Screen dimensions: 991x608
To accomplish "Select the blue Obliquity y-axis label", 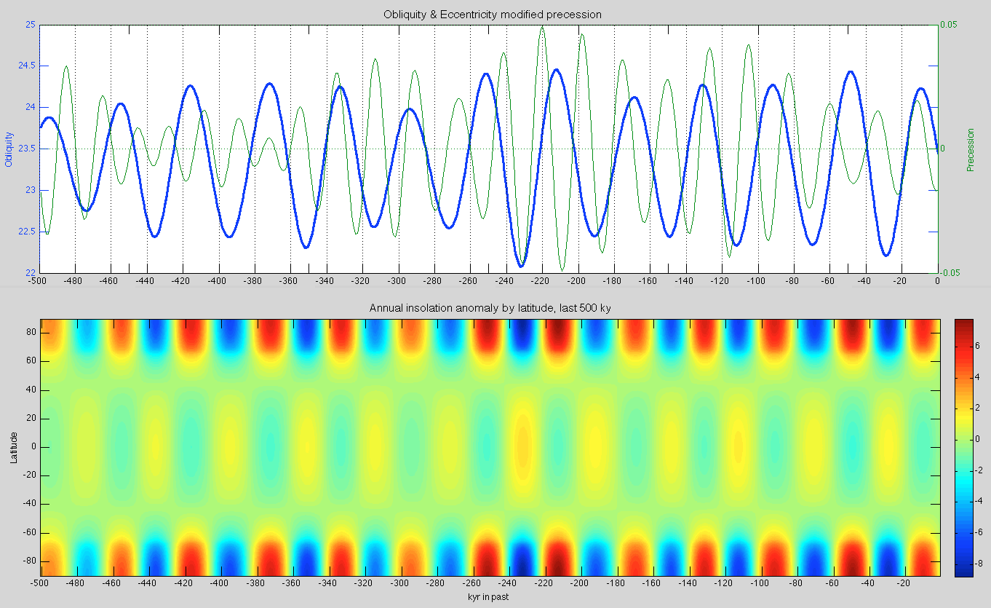I will coord(9,149).
